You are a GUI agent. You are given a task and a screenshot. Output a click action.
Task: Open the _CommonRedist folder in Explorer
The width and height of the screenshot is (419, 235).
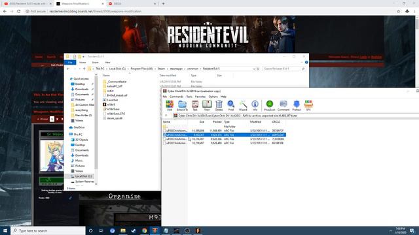coord(117,82)
